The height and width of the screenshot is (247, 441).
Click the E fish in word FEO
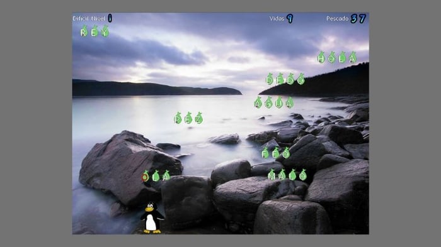[276, 153]
